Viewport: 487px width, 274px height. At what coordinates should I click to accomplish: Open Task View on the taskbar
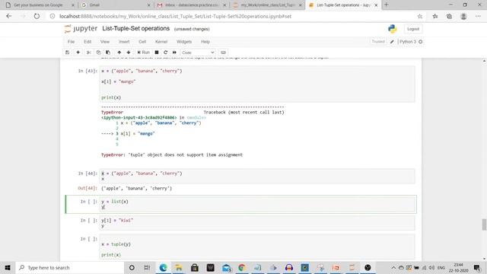click(x=147, y=267)
